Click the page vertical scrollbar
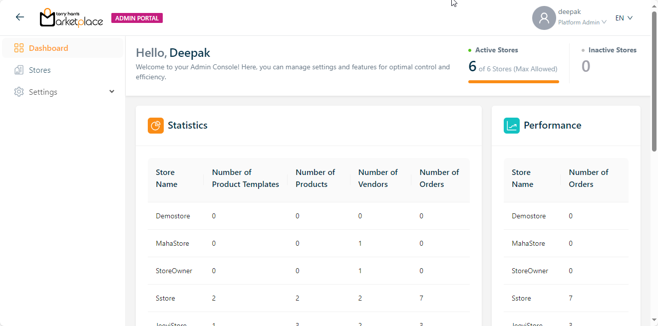 point(654,80)
